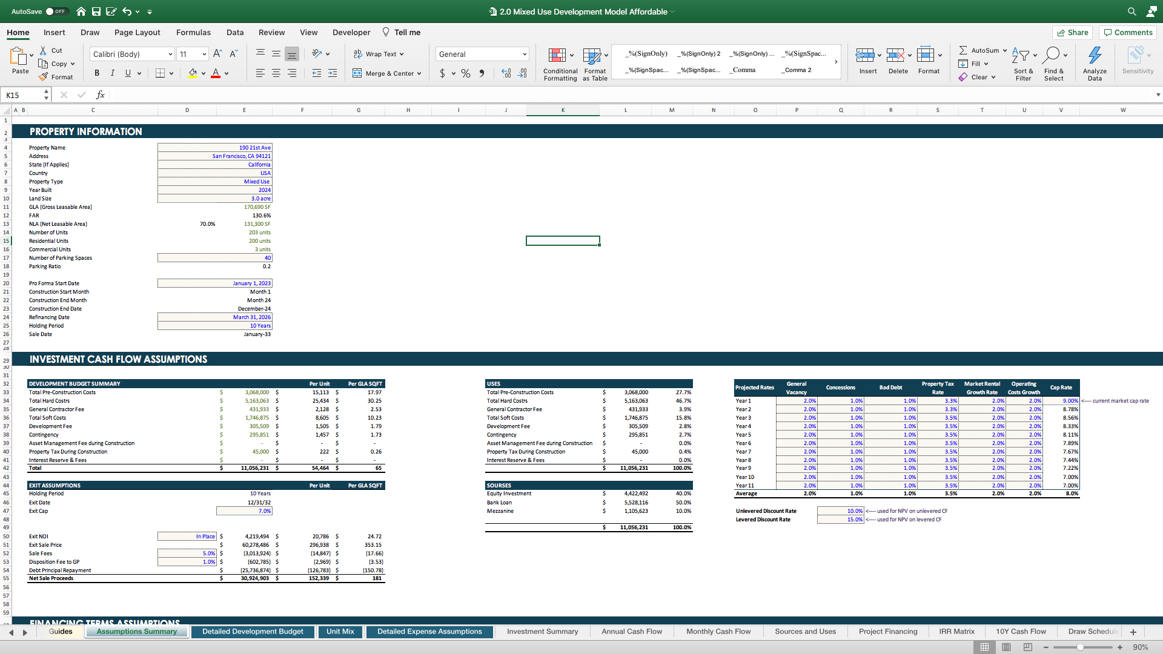1163x654 pixels.
Task: Click the Comments button
Action: coord(1127,33)
